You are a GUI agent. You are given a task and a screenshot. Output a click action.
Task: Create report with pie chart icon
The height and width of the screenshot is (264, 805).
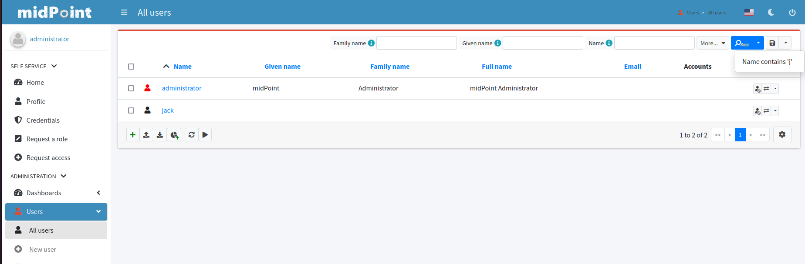174,135
